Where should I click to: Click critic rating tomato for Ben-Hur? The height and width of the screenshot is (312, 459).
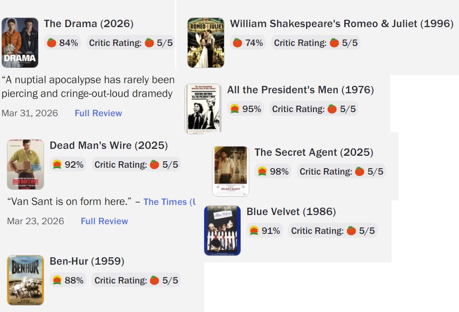155,280
